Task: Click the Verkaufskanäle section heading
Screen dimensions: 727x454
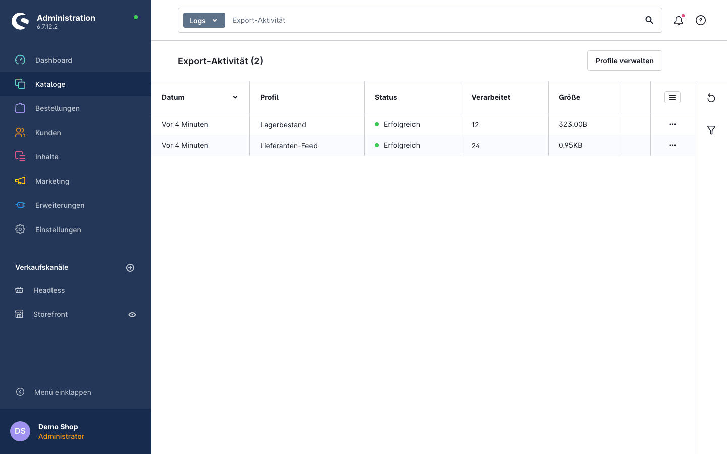Action: [42, 267]
